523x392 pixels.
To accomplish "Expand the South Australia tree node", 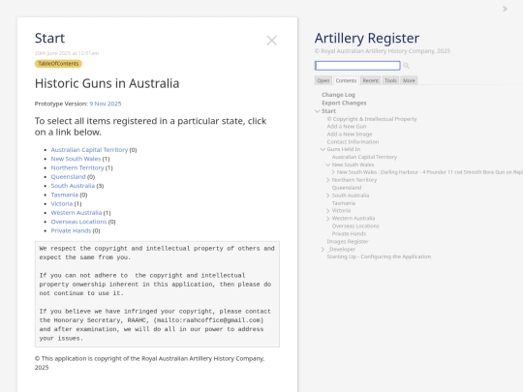I will [x=328, y=196].
